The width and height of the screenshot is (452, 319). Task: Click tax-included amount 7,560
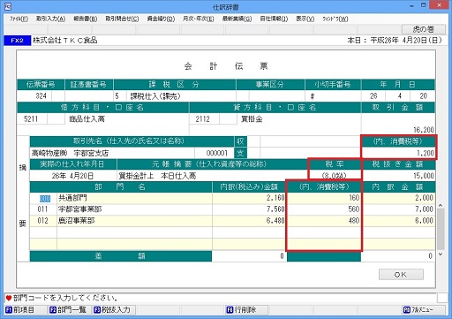coord(275,209)
